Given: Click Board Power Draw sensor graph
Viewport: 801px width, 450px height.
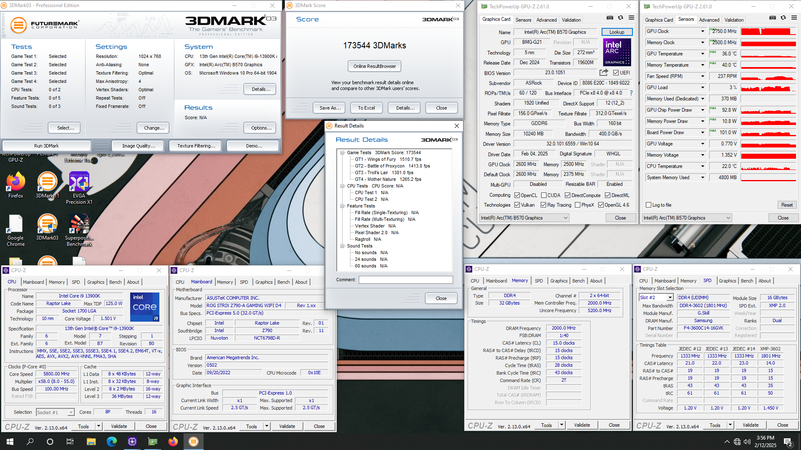Looking at the screenshot, I should tap(768, 132).
